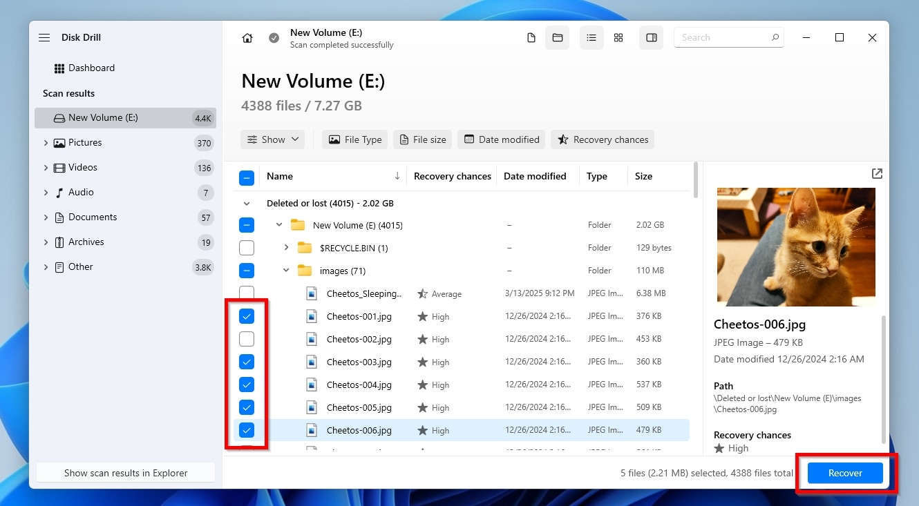The image size is (919, 506).
Task: Collapse the Deleted or lost group
Action: pyautogui.click(x=247, y=204)
